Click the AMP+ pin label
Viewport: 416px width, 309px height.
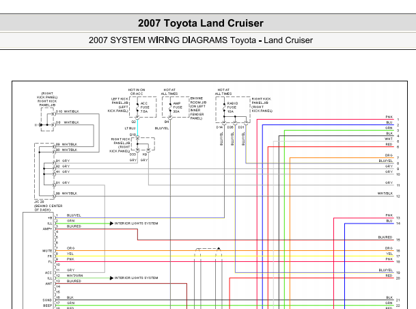click(47, 229)
